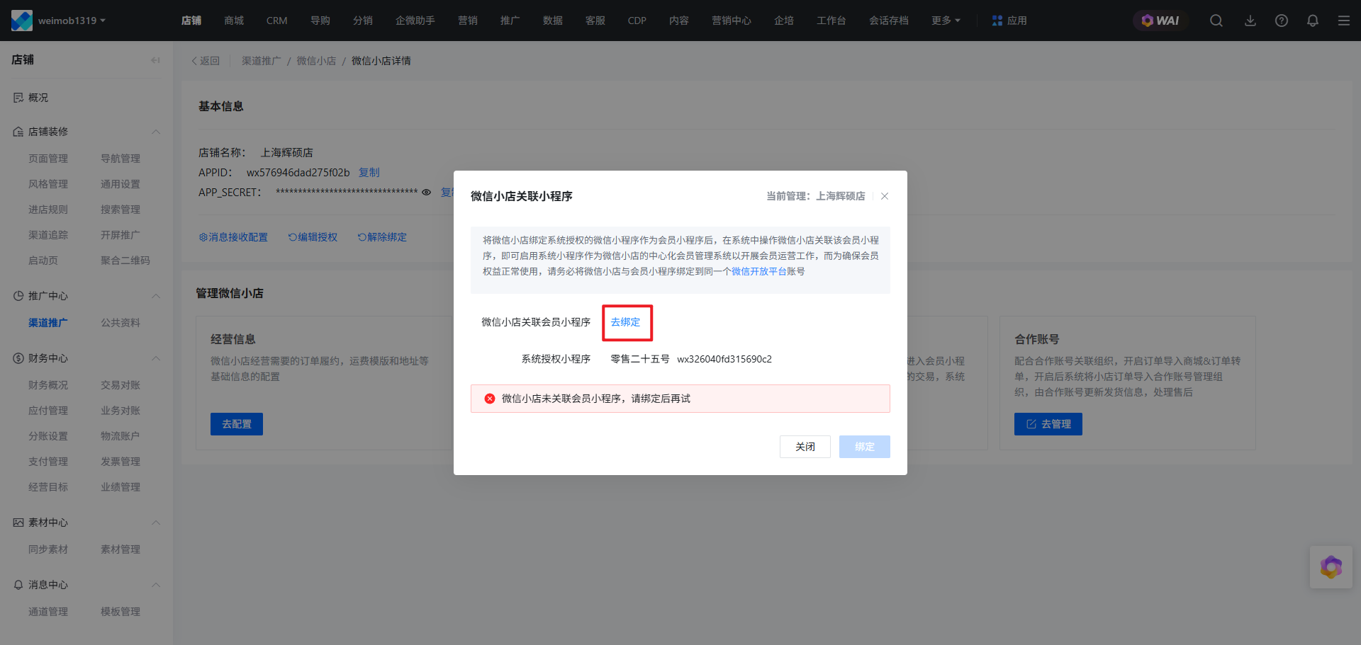Viewport: 1361px width, 645px height.
Task: Collapse the 财务中心 sidebar section
Action: (156, 358)
